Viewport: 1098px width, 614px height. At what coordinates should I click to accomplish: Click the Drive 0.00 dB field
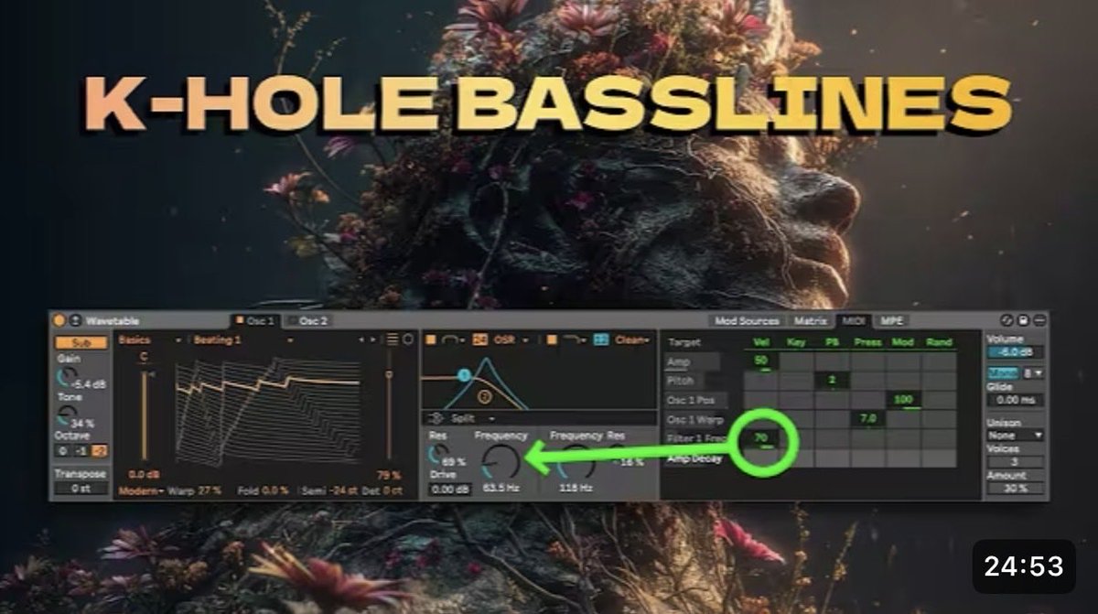click(x=450, y=490)
